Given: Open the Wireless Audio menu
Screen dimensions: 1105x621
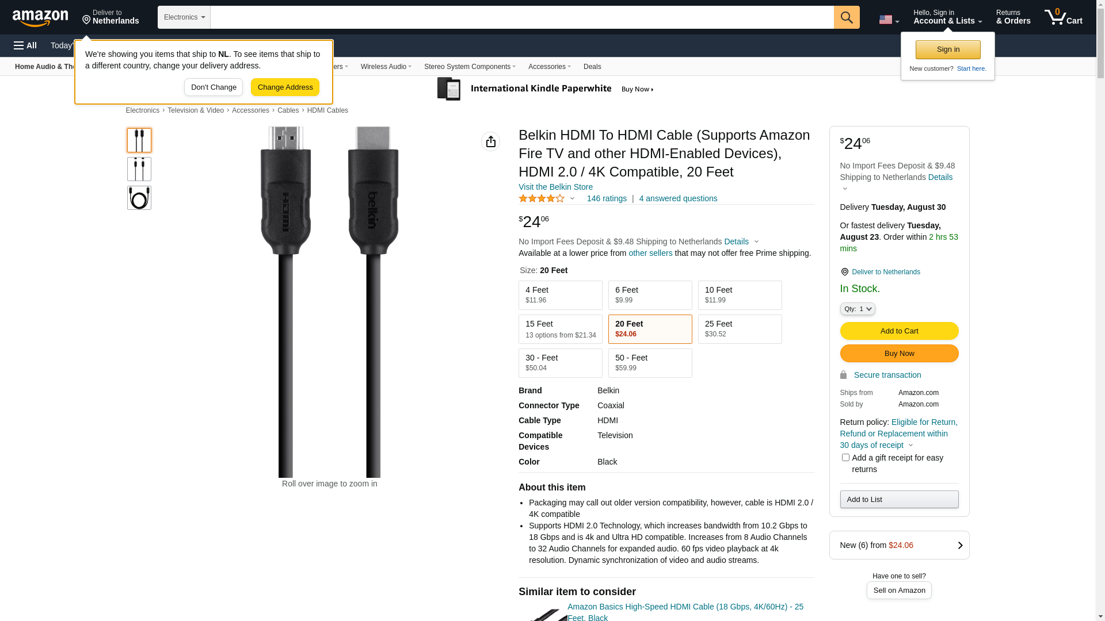Looking at the screenshot, I should click(x=386, y=67).
